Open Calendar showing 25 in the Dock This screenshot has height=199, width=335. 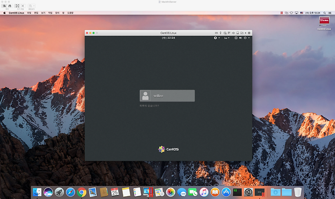(x=115, y=192)
